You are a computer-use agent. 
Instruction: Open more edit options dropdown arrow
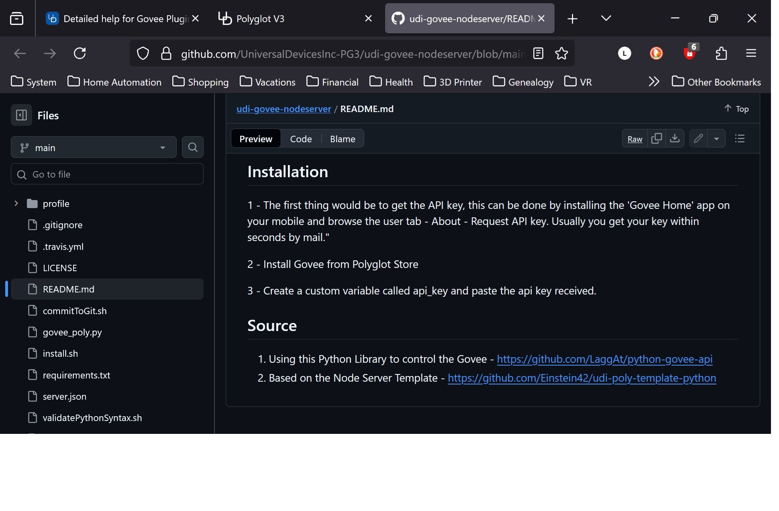click(x=716, y=139)
